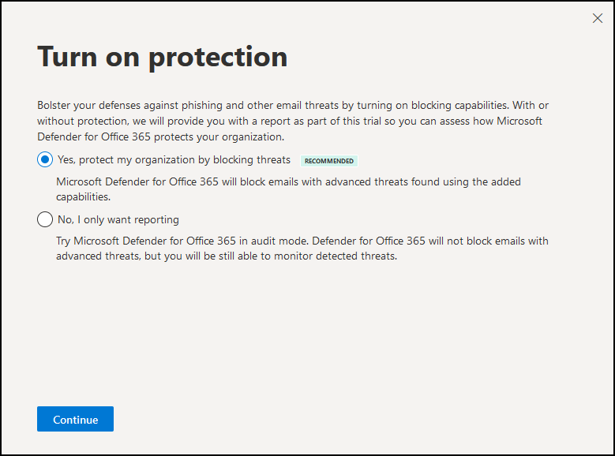Click the RECOMMENDED badge

[329, 161]
